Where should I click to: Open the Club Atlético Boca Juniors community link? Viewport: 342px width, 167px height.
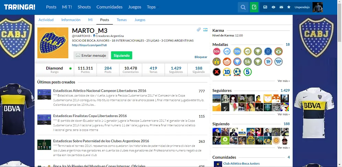click(x=241, y=164)
